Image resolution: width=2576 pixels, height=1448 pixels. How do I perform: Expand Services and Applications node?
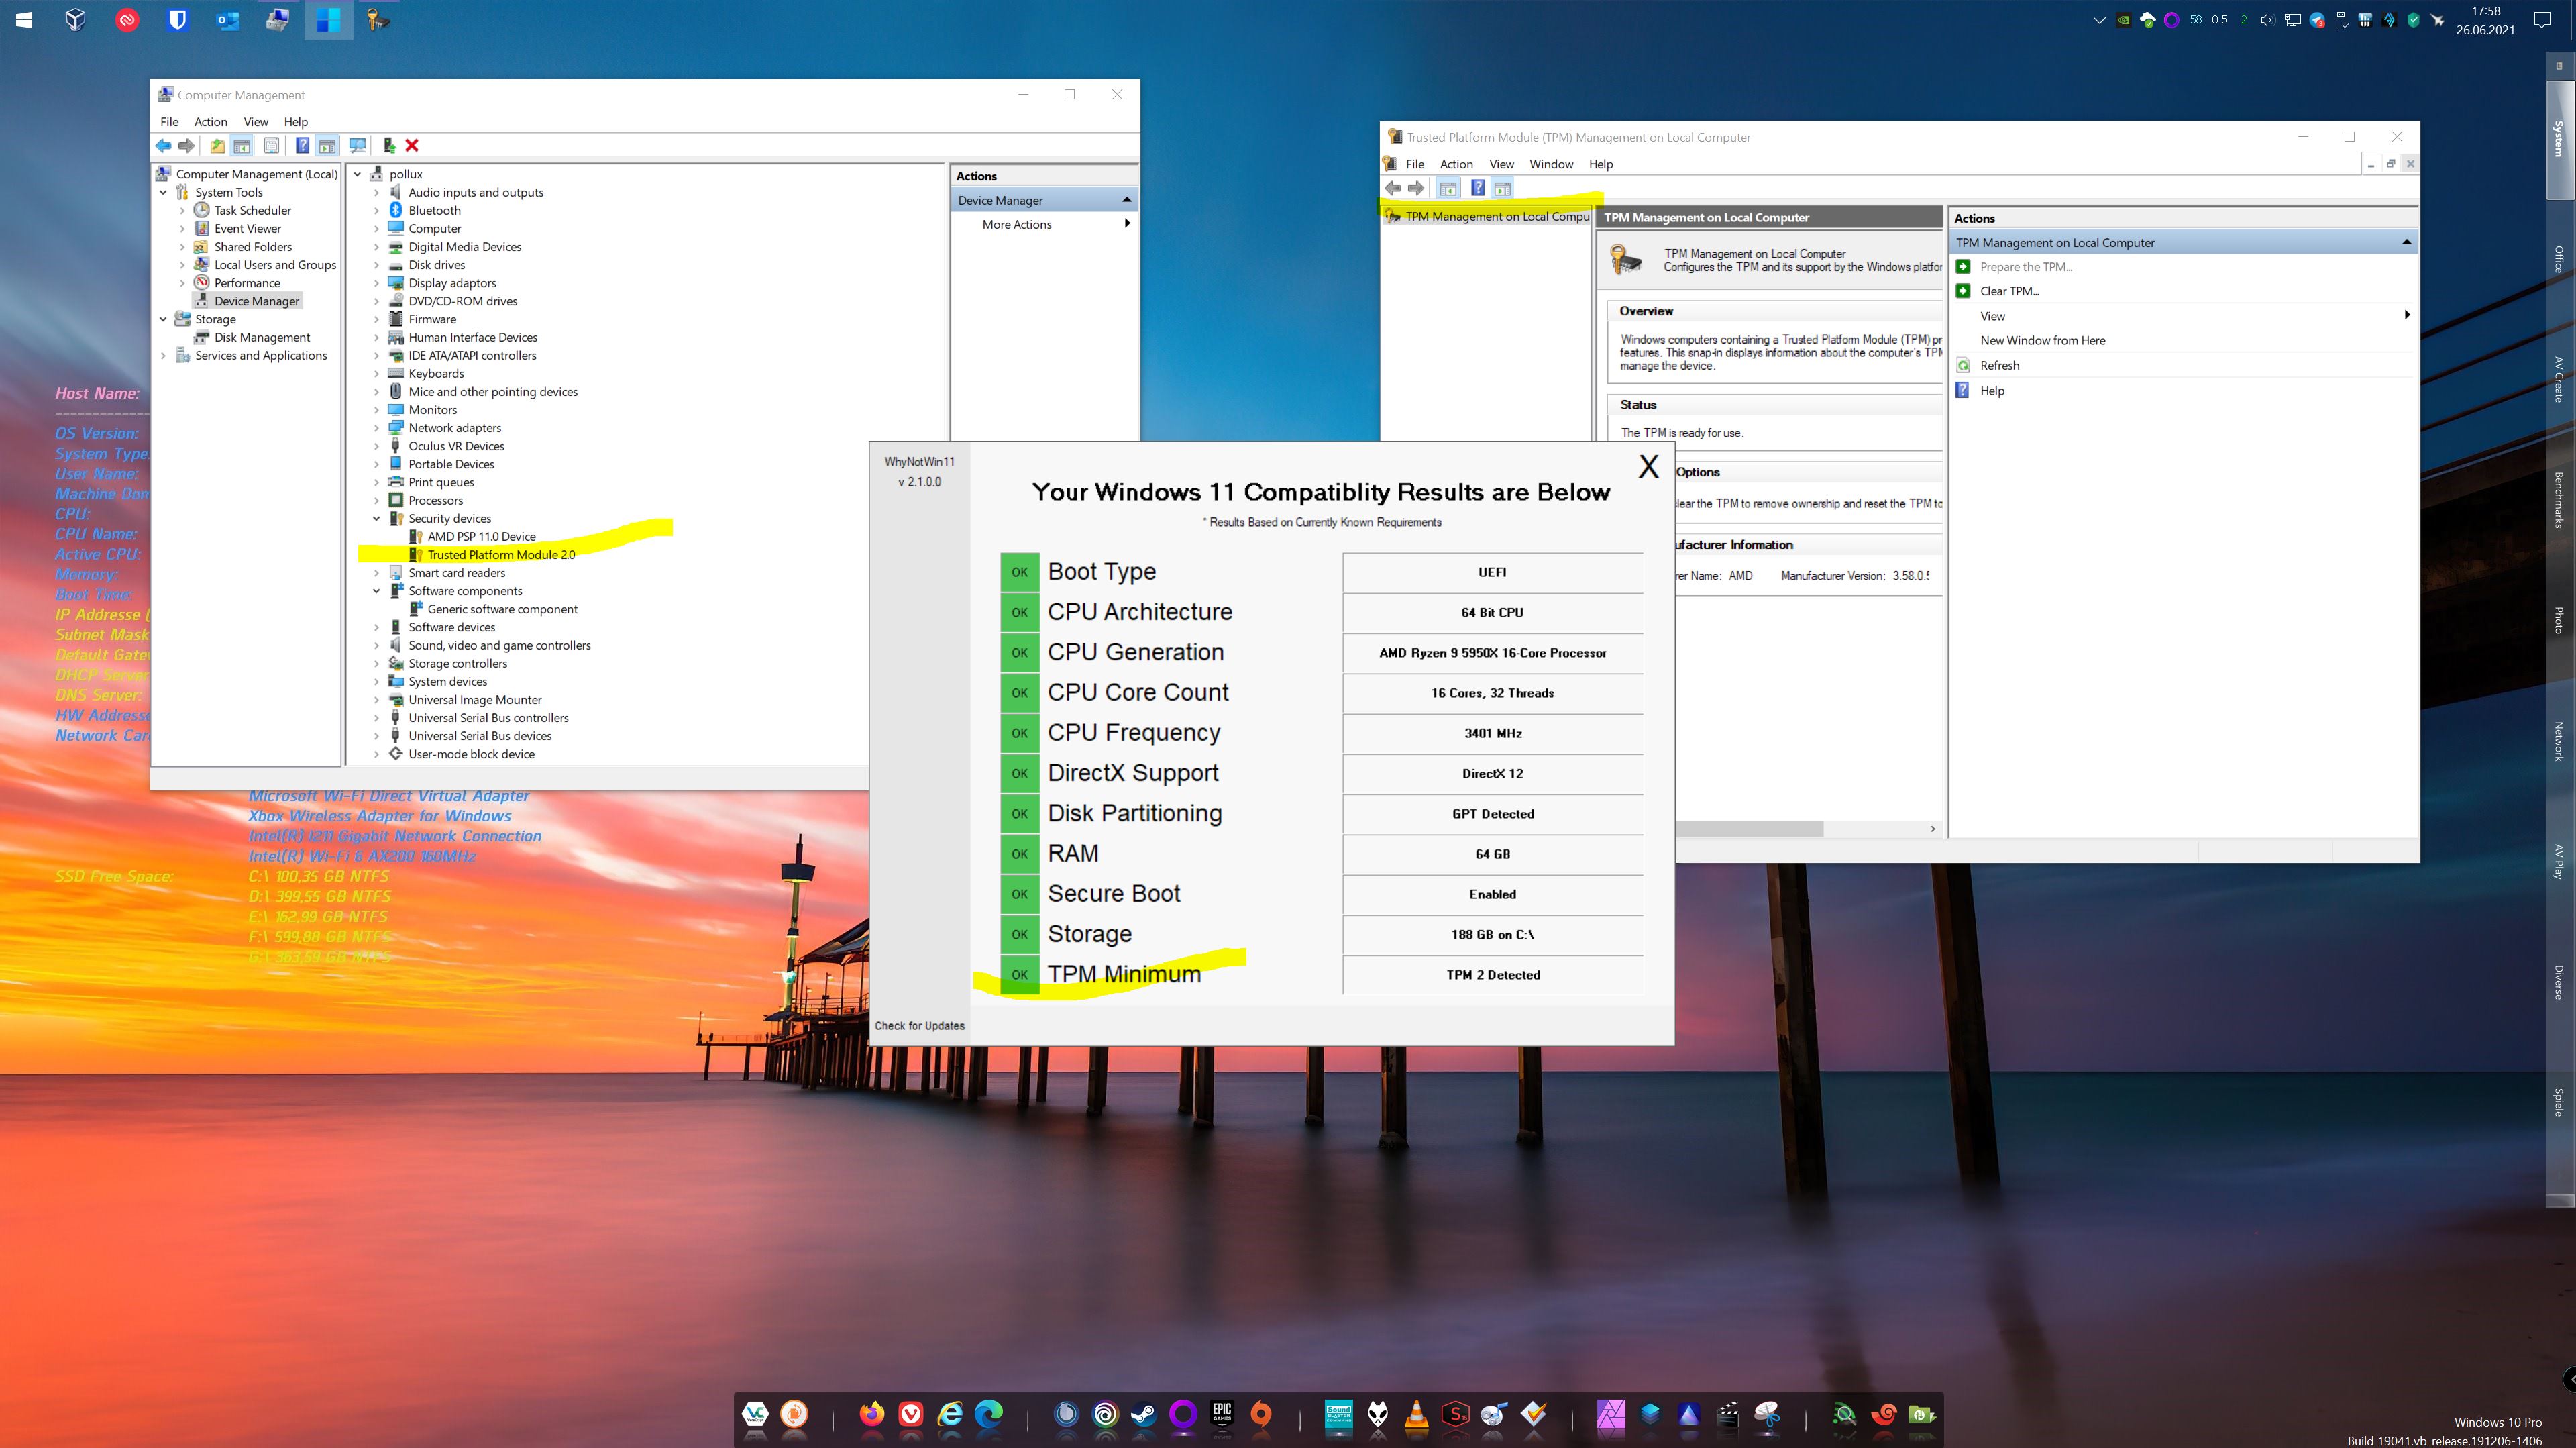[x=164, y=356]
